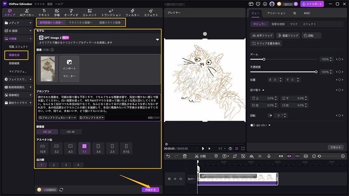Open the オーディオ audio icon
Image resolution: width=349 pixels, height=196 pixels.
click(71, 13)
